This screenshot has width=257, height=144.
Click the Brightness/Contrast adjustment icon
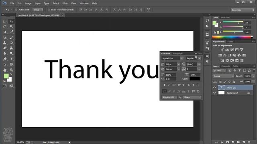pos(222,50)
